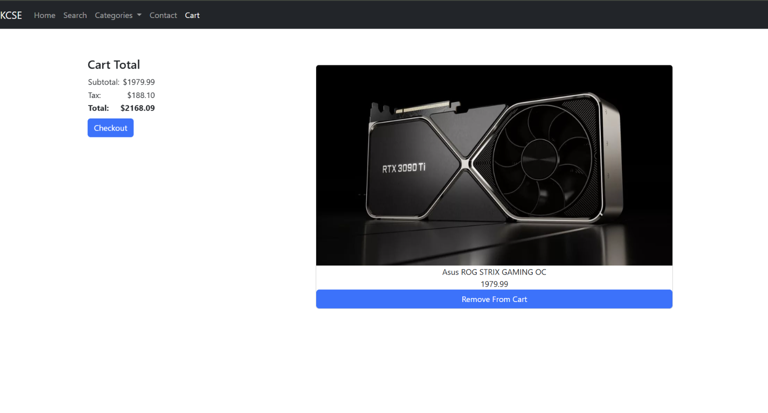Viewport: 768px width, 413px height.
Task: Open the Contact page
Action: (x=163, y=15)
